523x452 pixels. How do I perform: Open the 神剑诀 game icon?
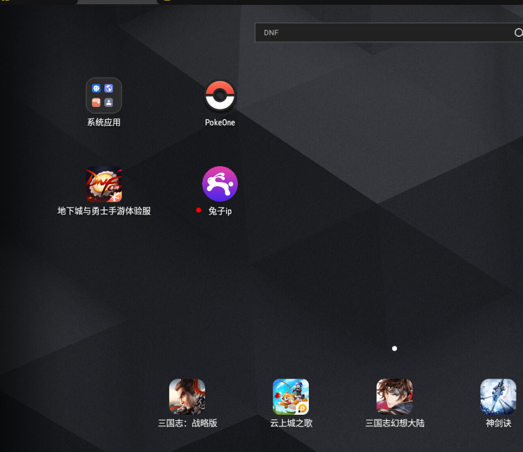tap(498, 396)
